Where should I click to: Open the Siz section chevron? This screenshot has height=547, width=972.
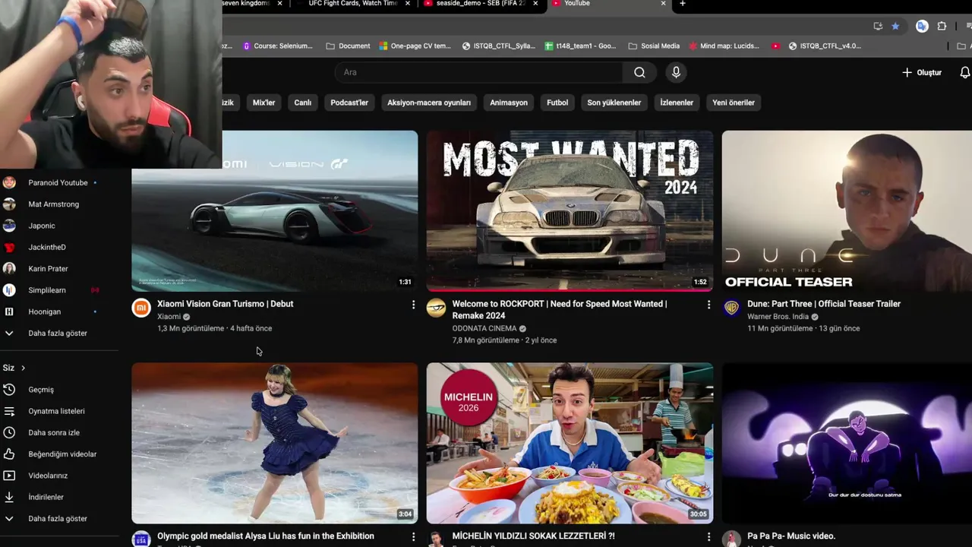(23, 368)
